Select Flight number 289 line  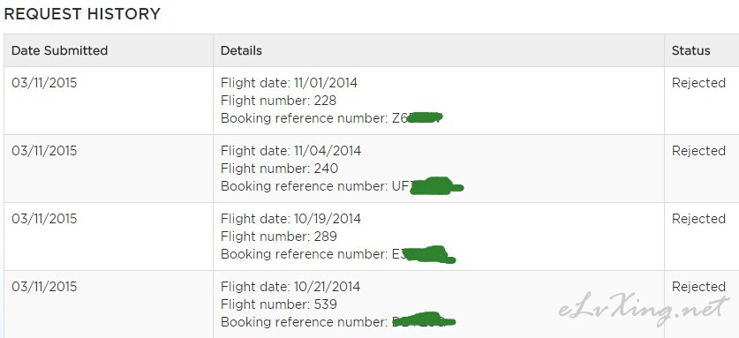click(279, 237)
